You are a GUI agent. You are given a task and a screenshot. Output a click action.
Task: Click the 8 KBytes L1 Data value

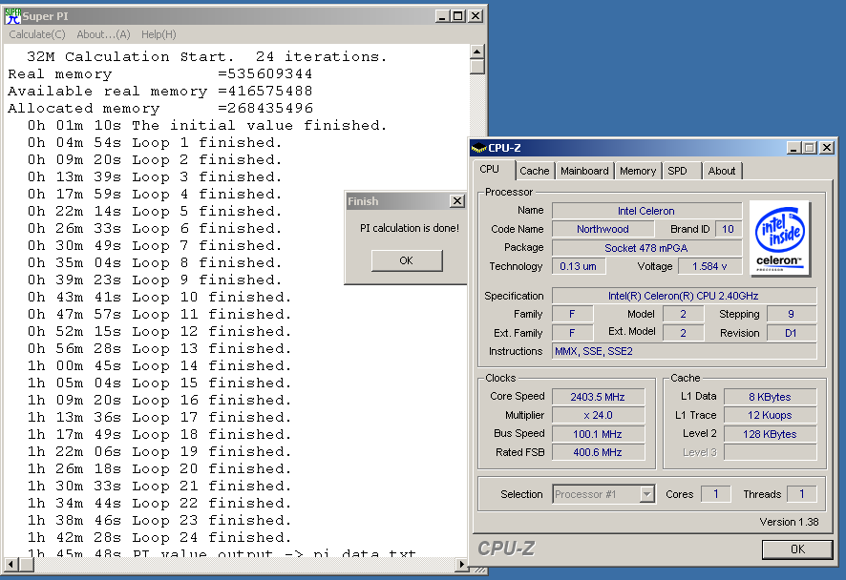pyautogui.click(x=770, y=397)
